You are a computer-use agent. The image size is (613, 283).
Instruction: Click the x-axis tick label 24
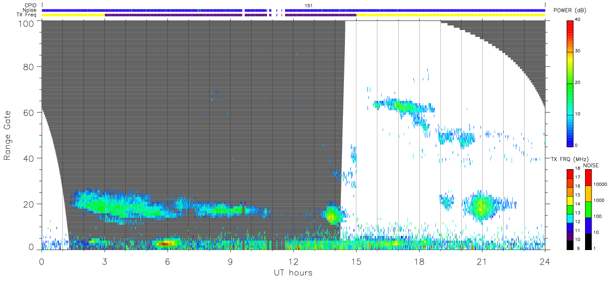tap(545, 261)
